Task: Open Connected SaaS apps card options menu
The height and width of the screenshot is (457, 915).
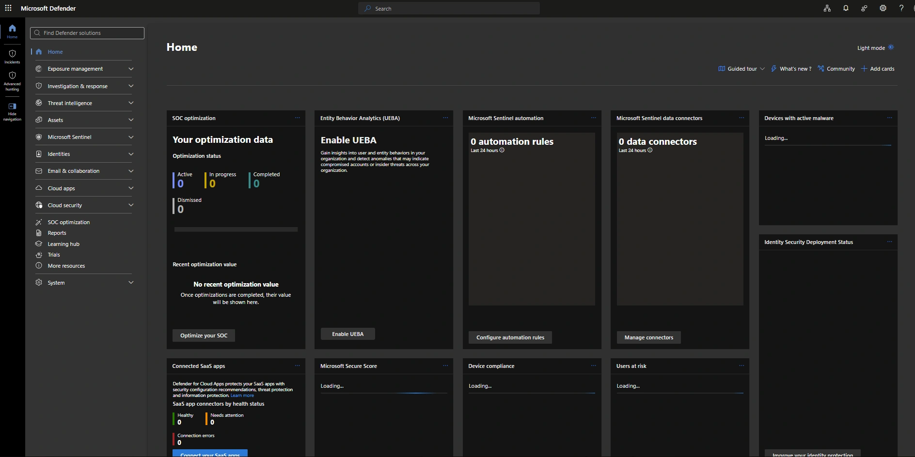Action: coord(298,366)
